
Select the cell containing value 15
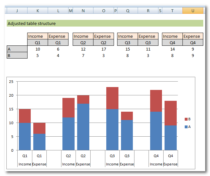tap(128, 49)
